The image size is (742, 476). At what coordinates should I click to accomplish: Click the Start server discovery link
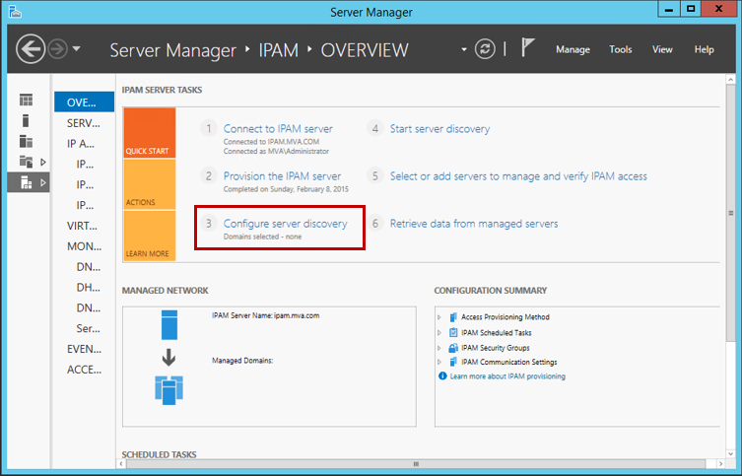(x=439, y=129)
